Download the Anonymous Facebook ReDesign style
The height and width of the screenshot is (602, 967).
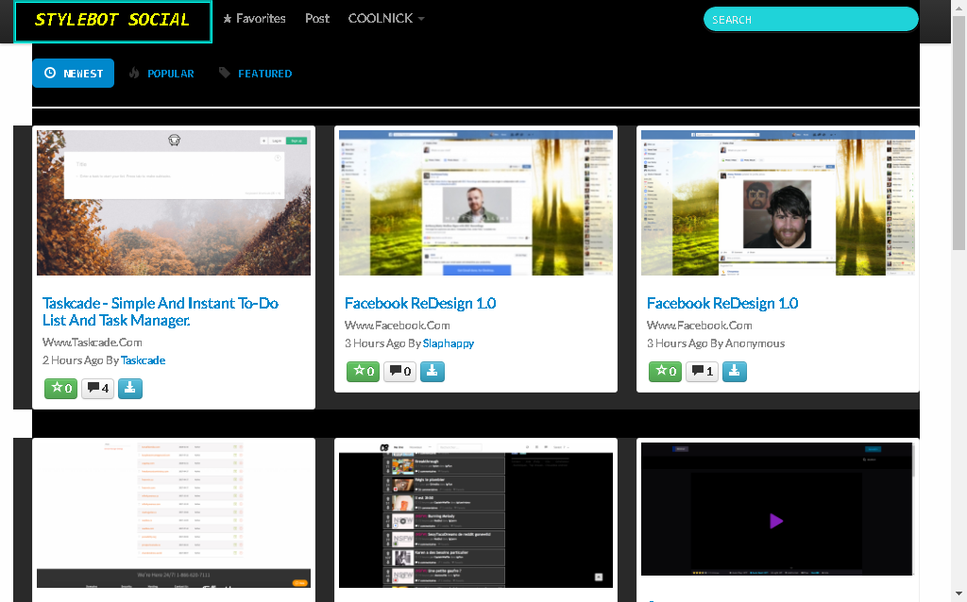pyautogui.click(x=735, y=371)
